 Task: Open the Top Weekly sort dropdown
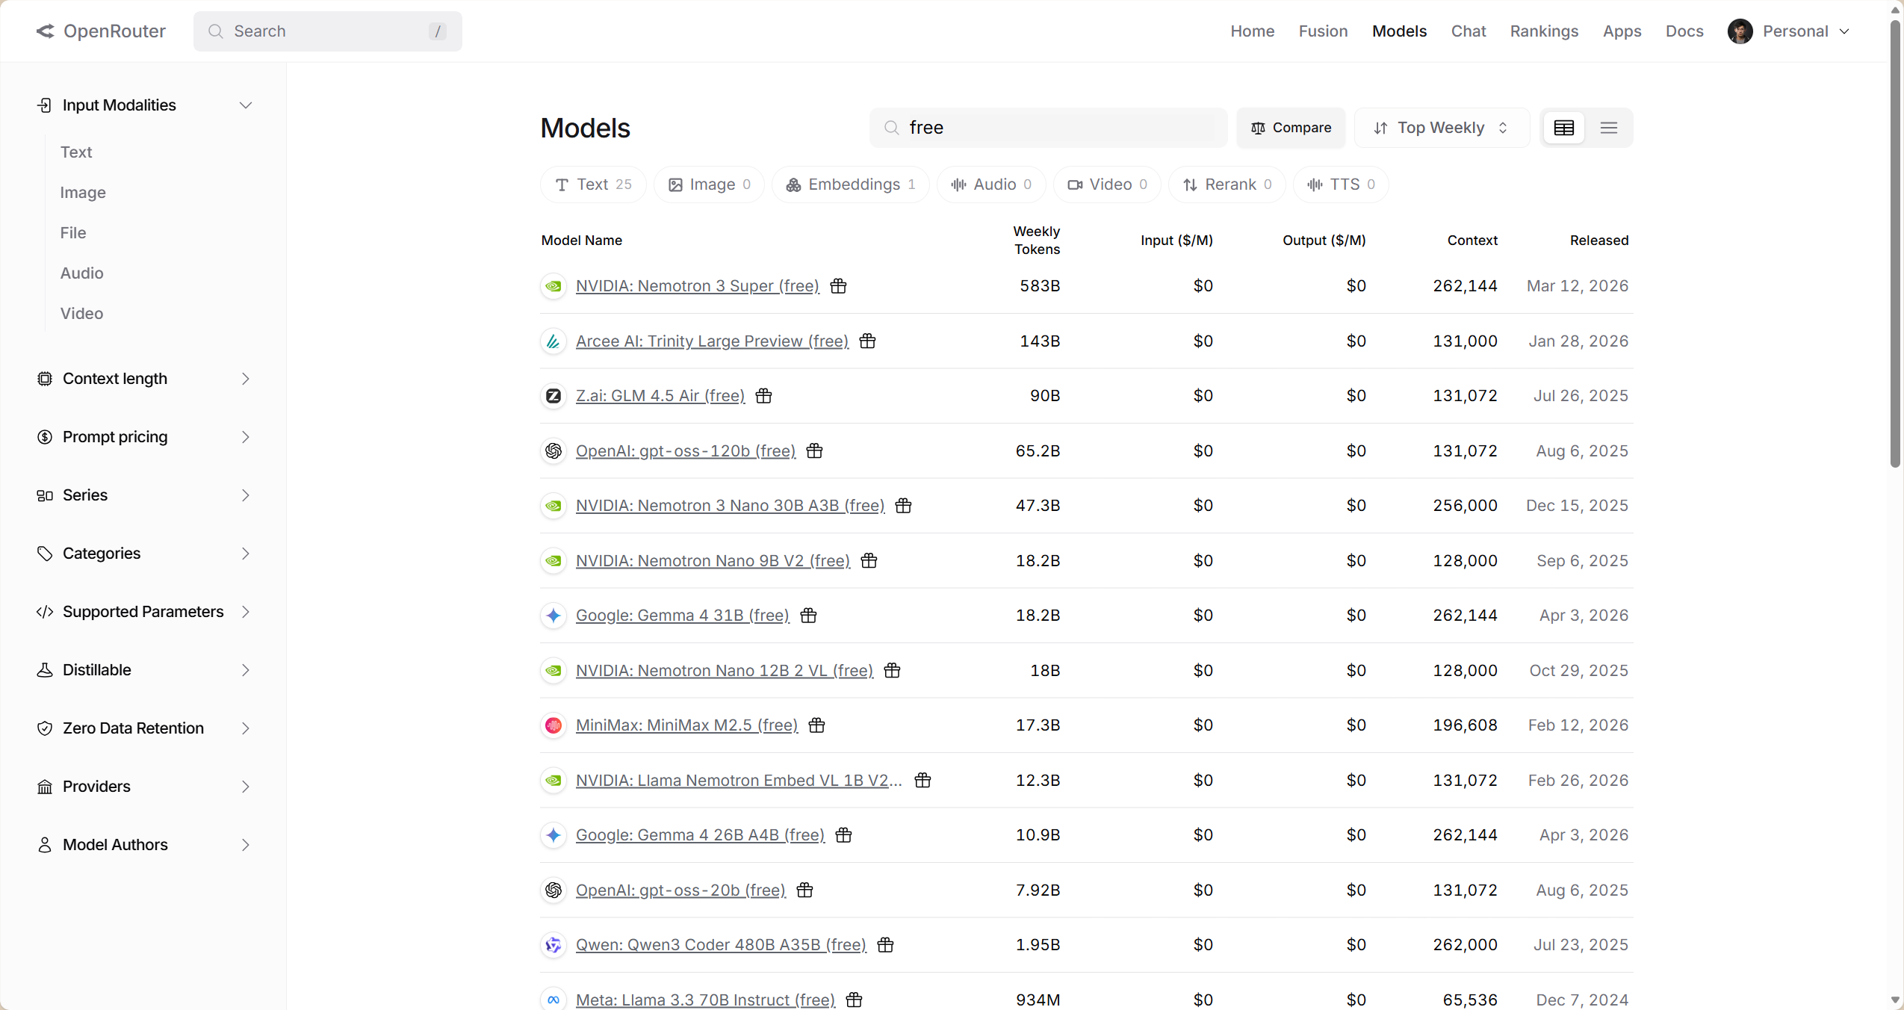click(1442, 128)
